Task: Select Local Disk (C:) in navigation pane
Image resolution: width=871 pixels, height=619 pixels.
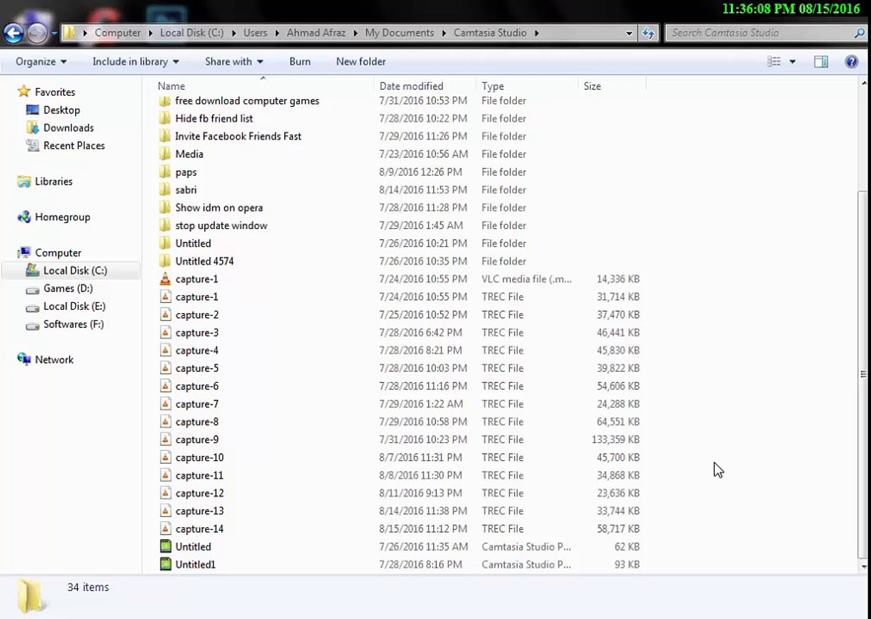Action: click(75, 271)
